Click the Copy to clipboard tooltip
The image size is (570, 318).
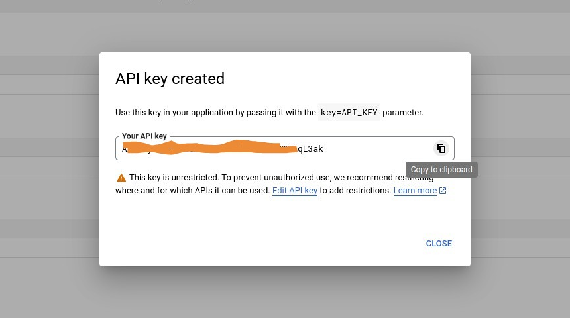[441, 170]
